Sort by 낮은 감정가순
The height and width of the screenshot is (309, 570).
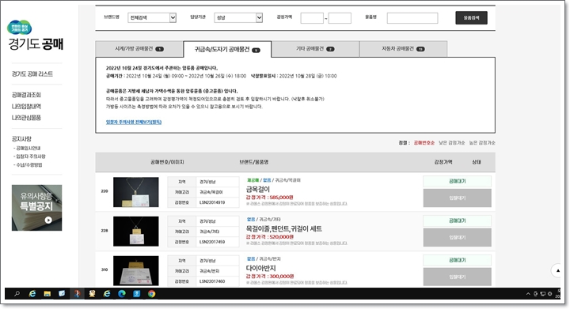pyautogui.click(x=451, y=143)
